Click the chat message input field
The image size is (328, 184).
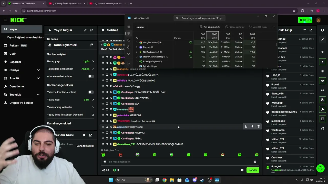click(x=180, y=162)
